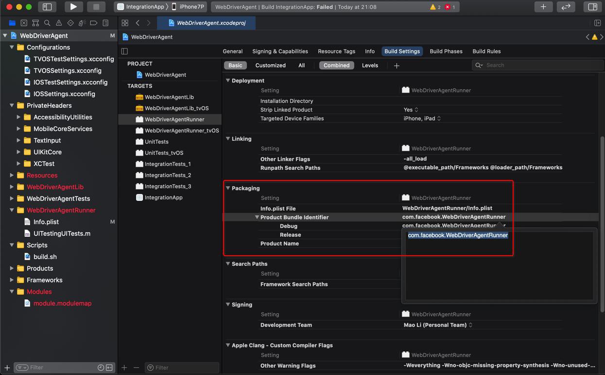
Task: Collapse the Deployment section
Action: 228,81
